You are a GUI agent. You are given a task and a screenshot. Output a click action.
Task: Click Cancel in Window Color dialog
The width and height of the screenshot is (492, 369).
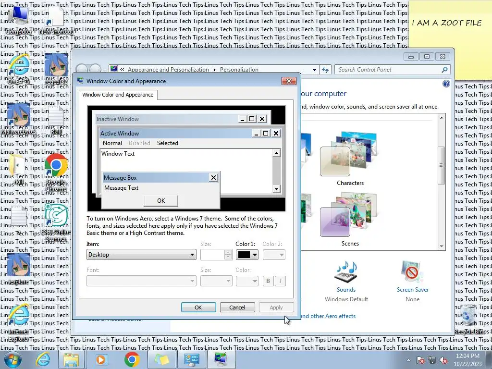click(x=237, y=307)
